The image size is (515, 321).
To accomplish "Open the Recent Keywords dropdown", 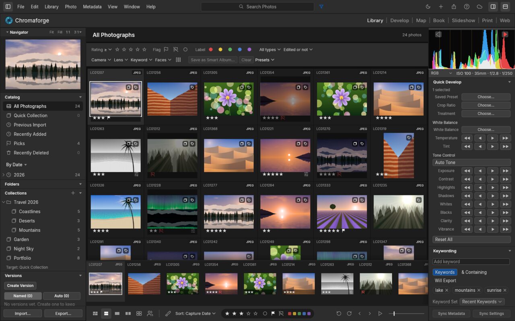I will (482, 302).
